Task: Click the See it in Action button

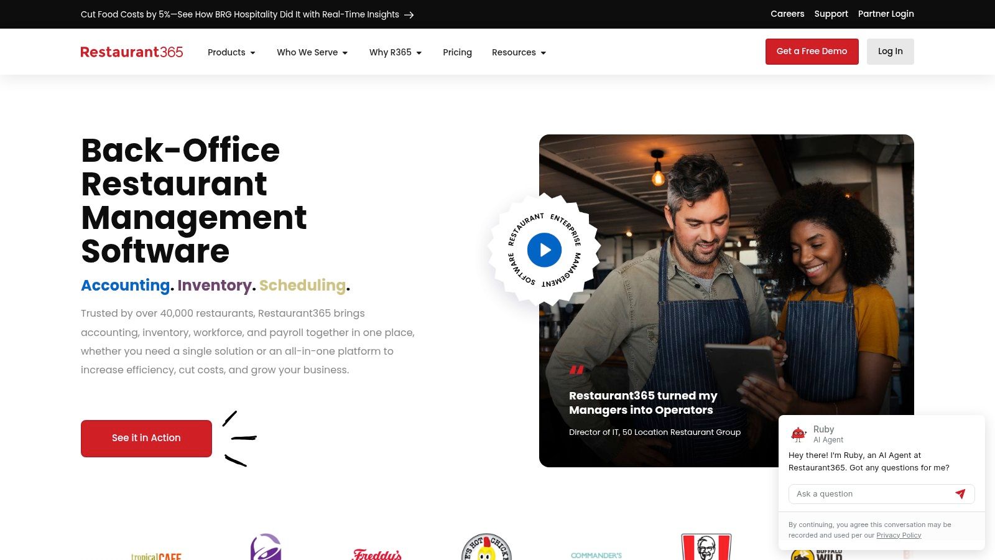Action: tap(146, 438)
